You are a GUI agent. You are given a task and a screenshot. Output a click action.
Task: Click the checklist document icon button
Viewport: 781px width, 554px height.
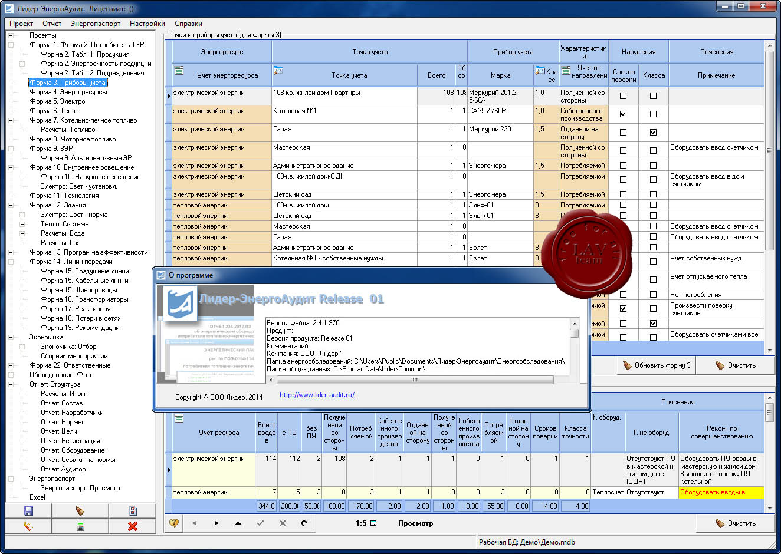133,511
